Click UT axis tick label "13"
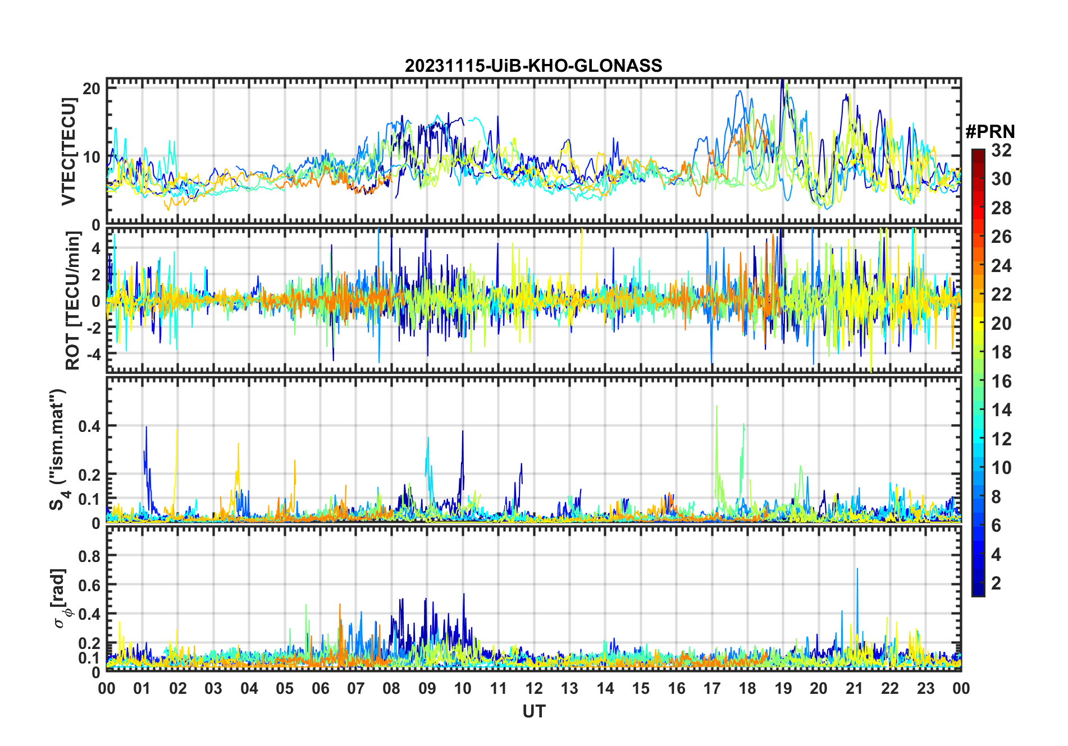1068x746 pixels. [569, 688]
